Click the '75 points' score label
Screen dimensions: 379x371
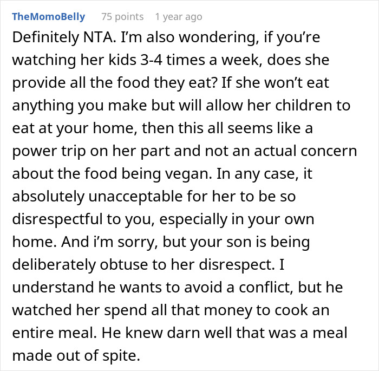[122, 17]
